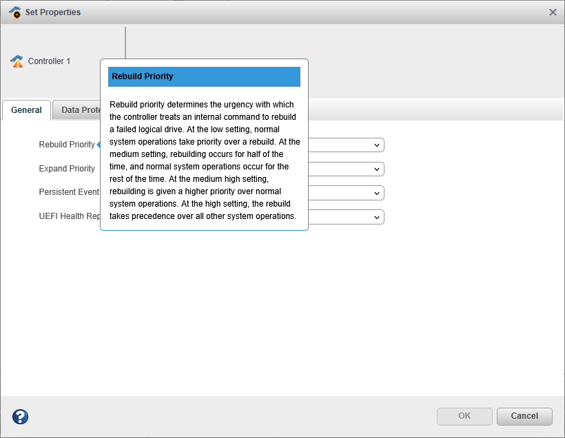Close the Set Properties dialog
Viewport: 565px width, 438px height.
click(x=553, y=12)
